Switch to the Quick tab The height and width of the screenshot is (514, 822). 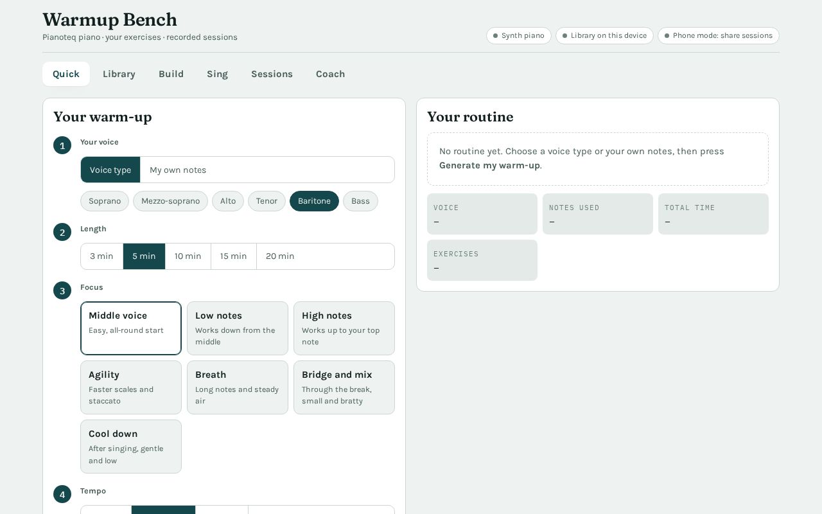coord(66,74)
